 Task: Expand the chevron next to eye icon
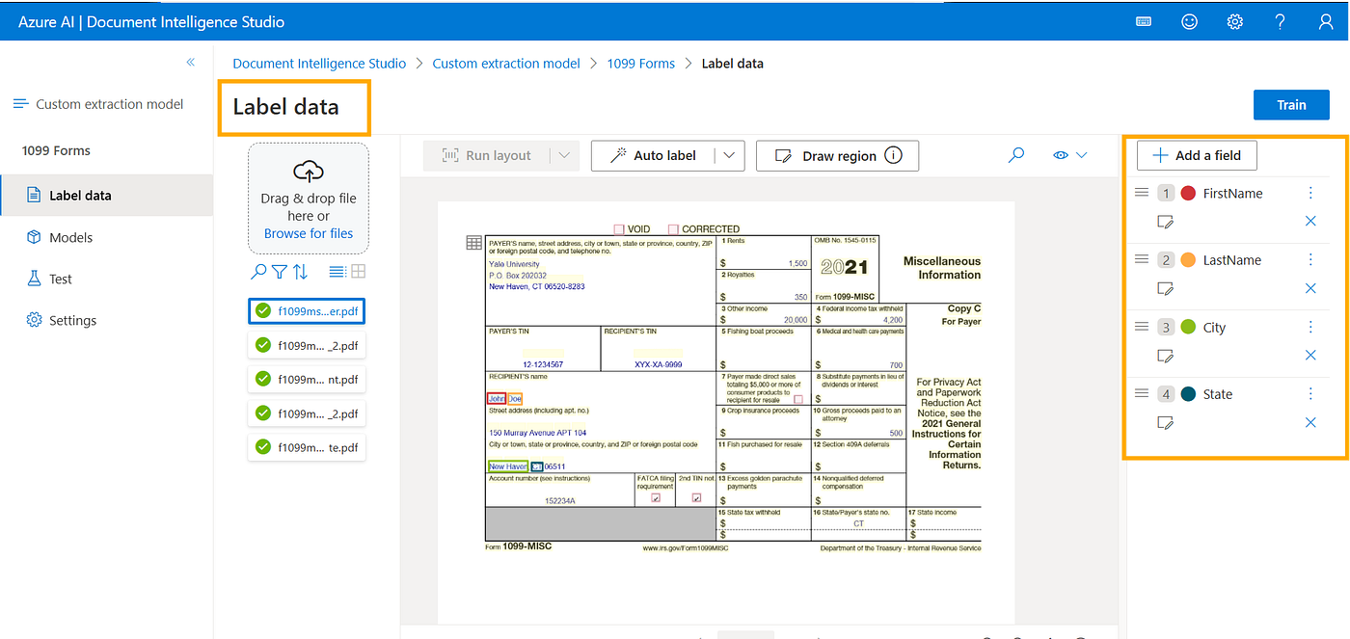tap(1081, 155)
